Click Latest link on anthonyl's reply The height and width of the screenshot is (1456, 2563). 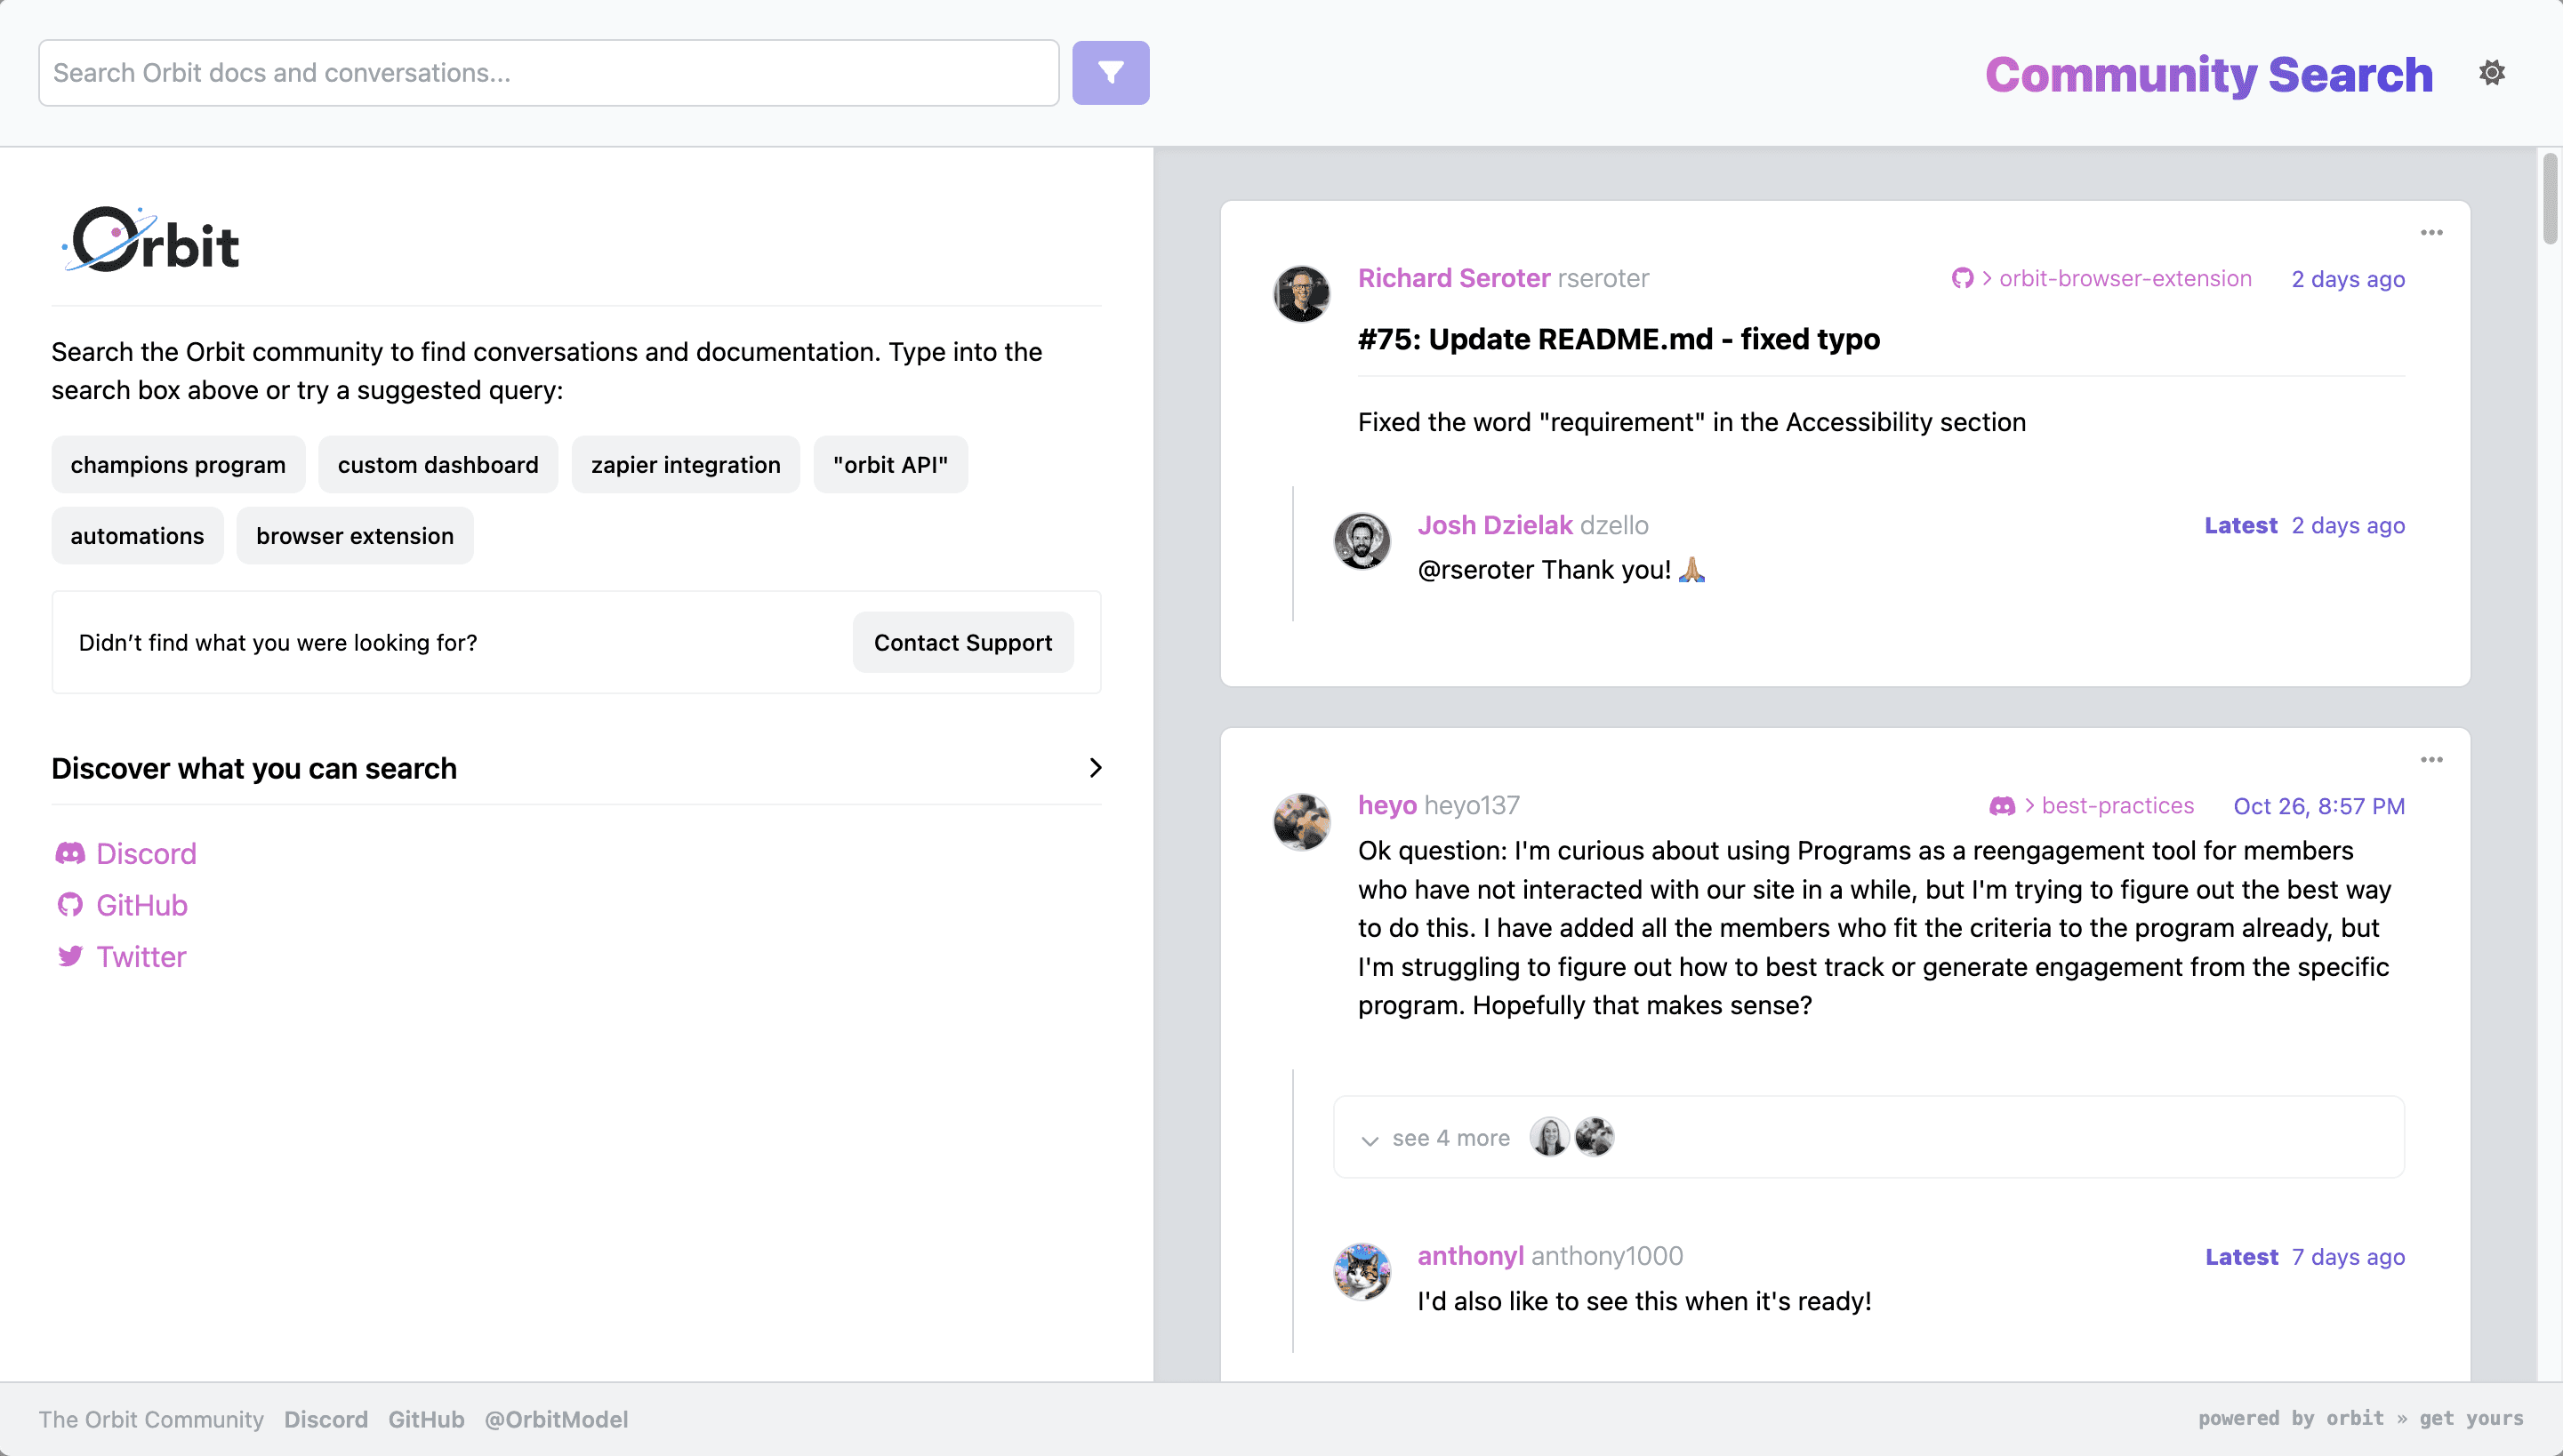coord(2242,1257)
